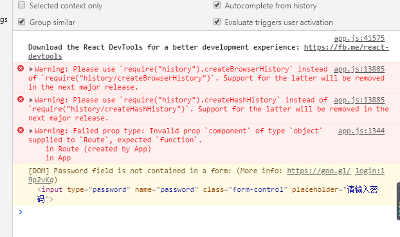Select the password input element markup

point(208,194)
